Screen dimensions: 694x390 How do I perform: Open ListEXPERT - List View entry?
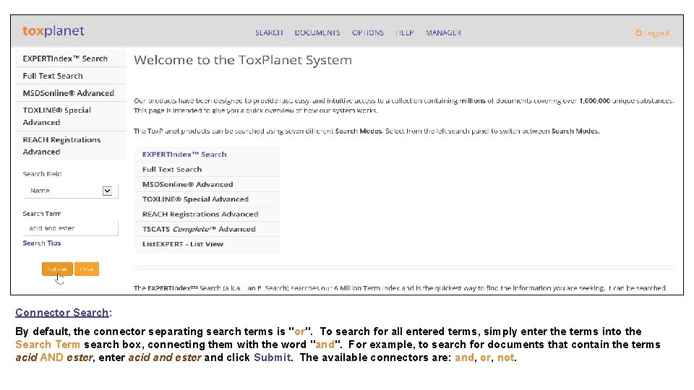(x=207, y=244)
